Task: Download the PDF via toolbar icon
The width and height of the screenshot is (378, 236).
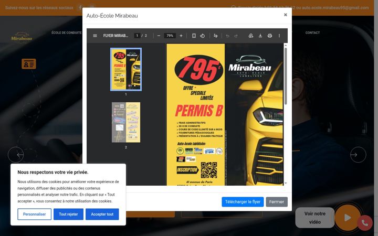Action: coord(260,36)
